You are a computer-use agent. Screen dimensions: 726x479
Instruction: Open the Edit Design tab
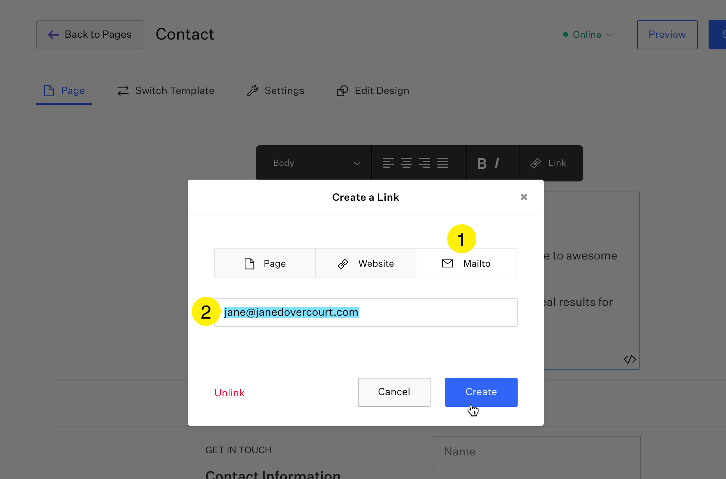tap(373, 90)
